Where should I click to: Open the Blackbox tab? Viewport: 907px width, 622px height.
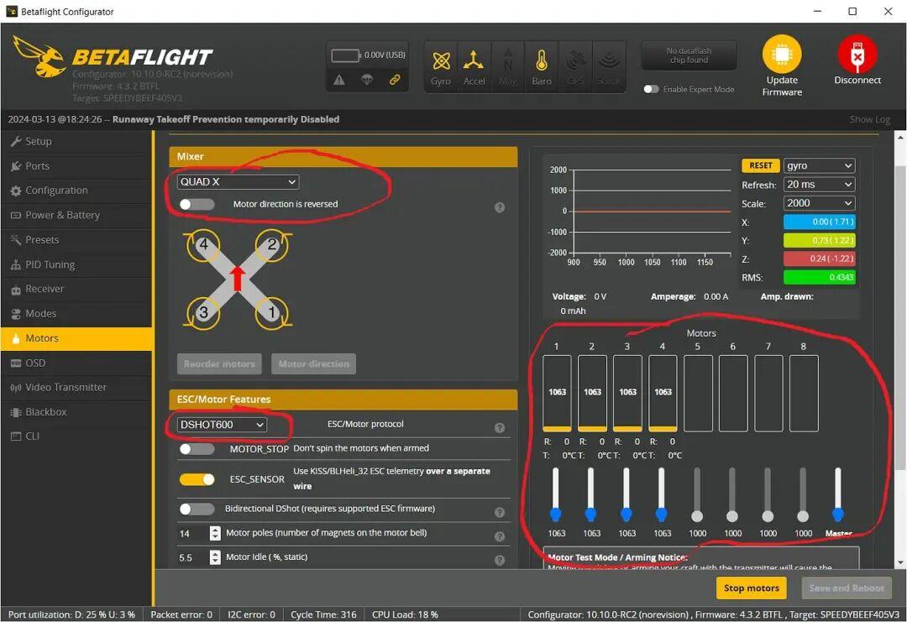pyautogui.click(x=76, y=412)
